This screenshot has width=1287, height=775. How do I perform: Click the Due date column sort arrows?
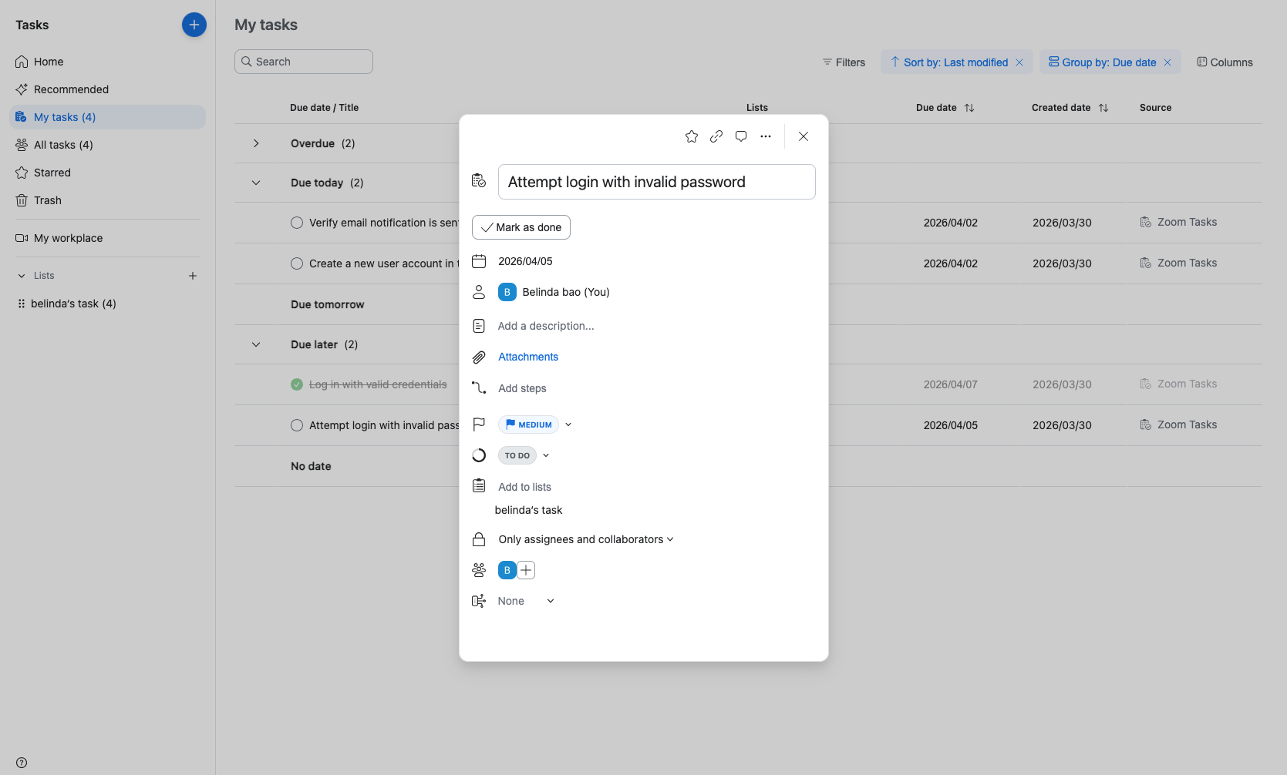tap(969, 108)
